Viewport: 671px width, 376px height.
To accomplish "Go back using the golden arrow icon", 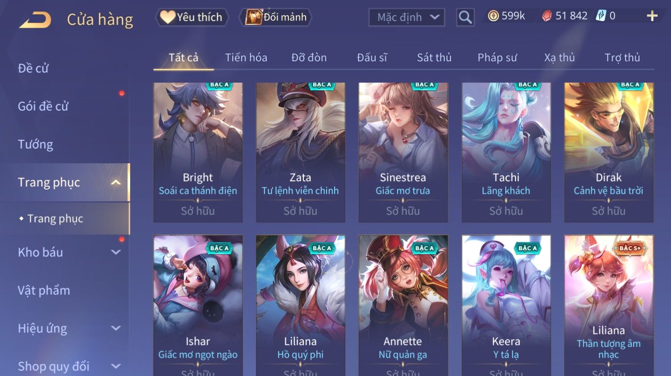I will click(35, 20).
